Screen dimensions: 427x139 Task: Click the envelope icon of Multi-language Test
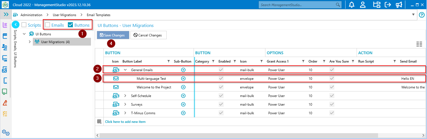click(x=116, y=79)
